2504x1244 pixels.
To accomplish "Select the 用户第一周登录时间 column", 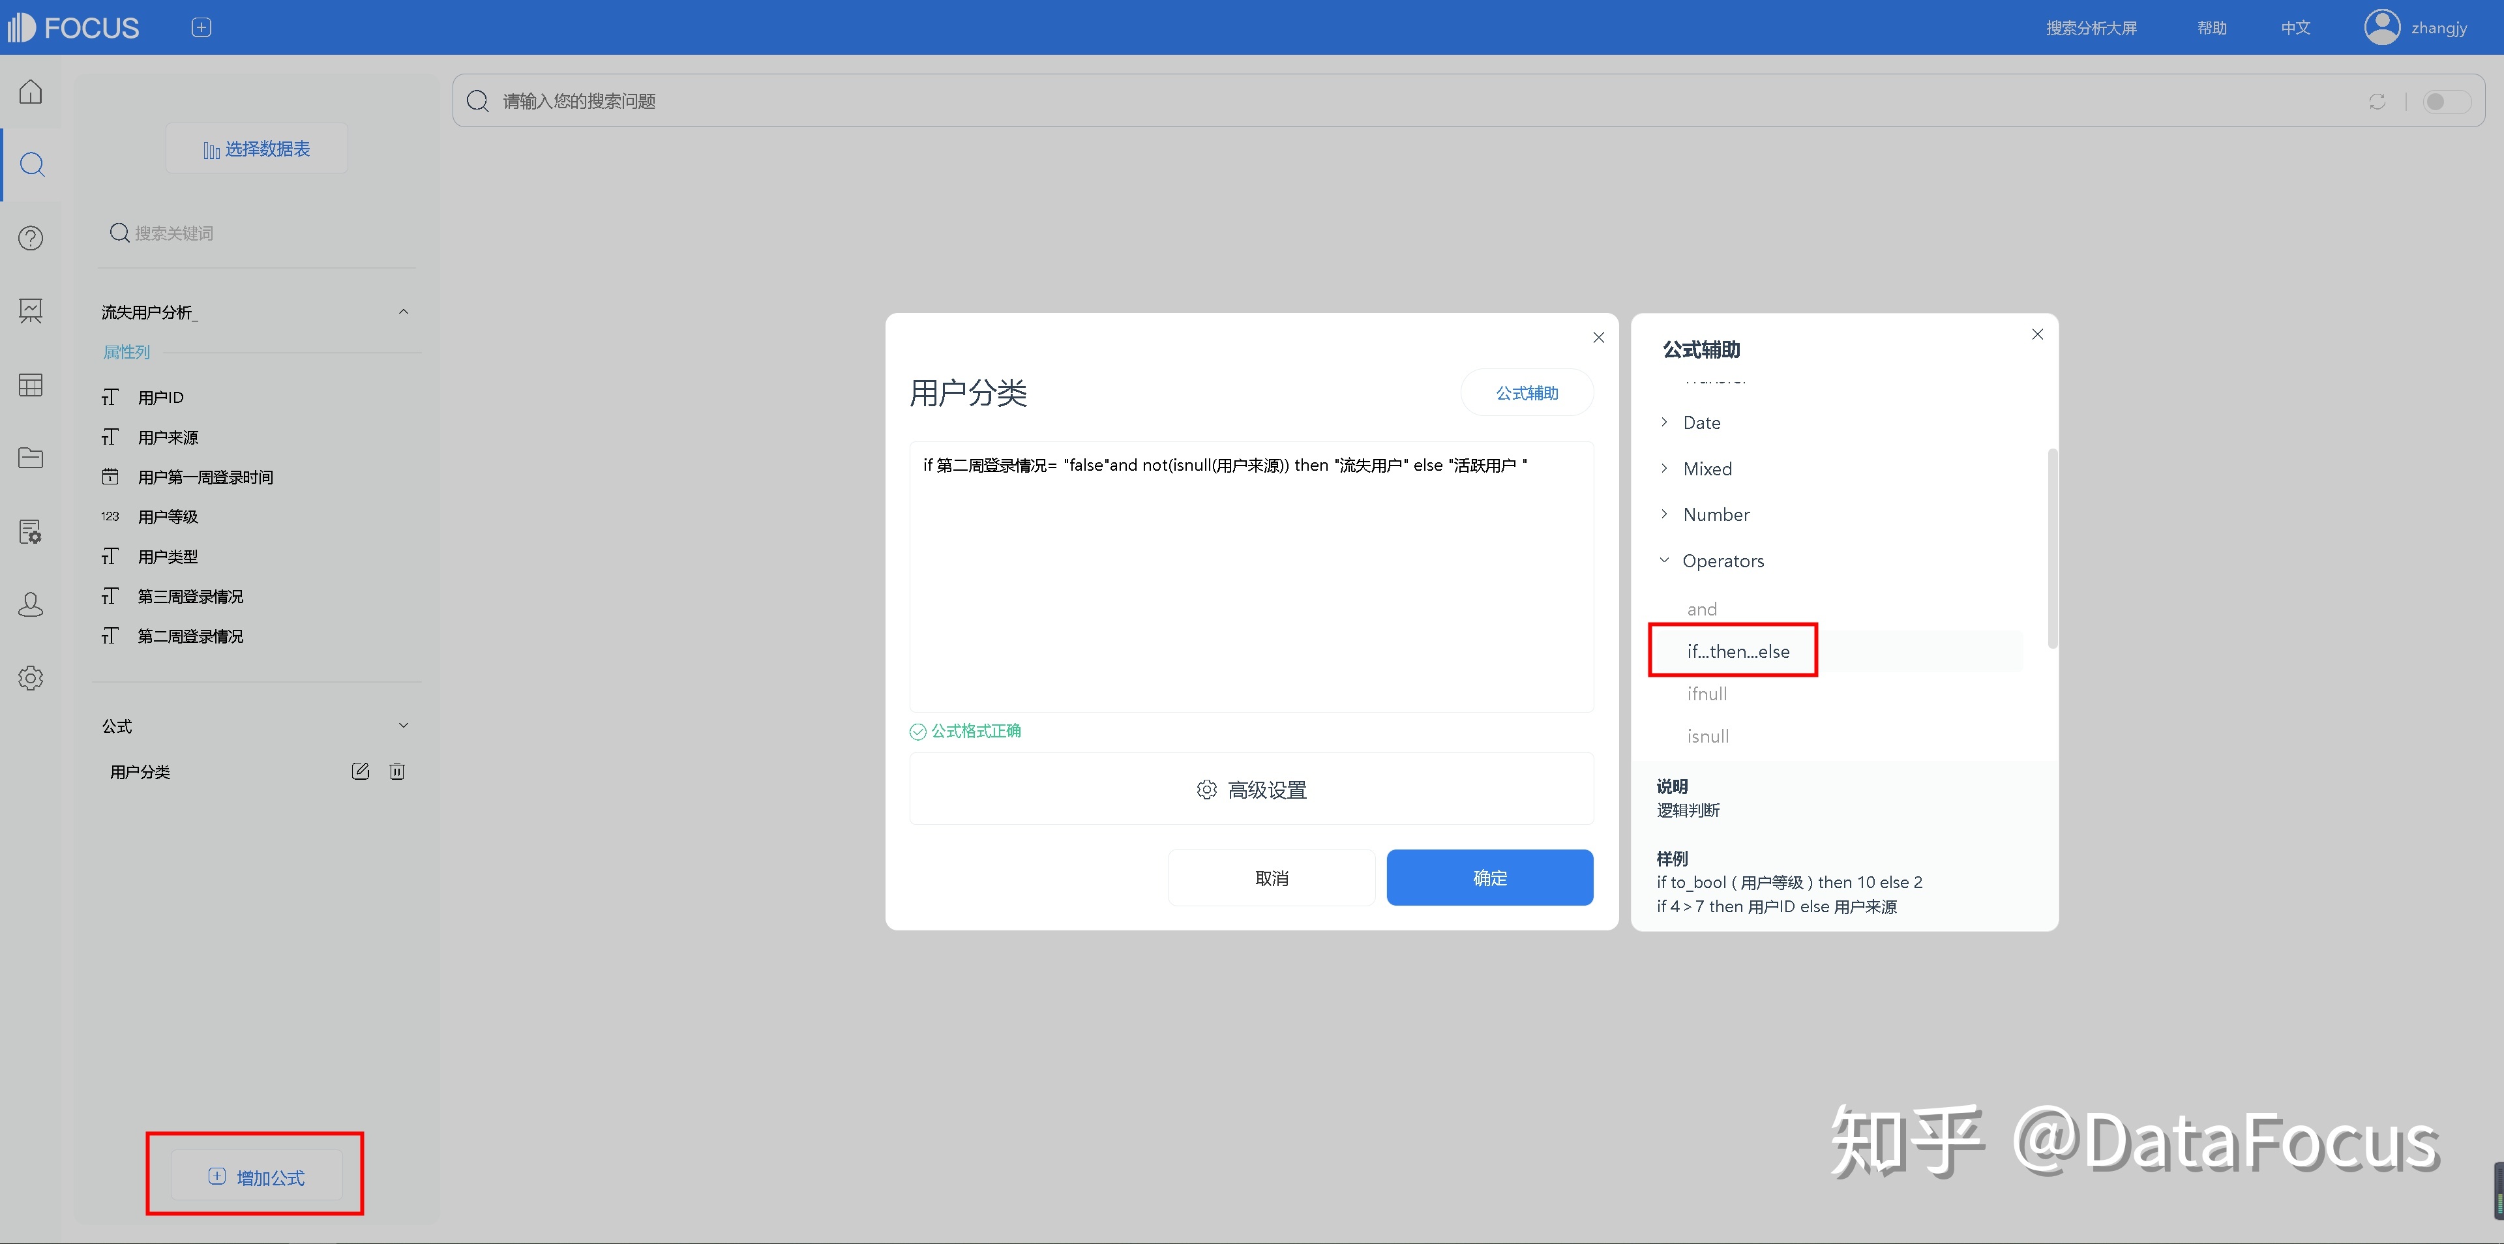I will tap(205, 477).
